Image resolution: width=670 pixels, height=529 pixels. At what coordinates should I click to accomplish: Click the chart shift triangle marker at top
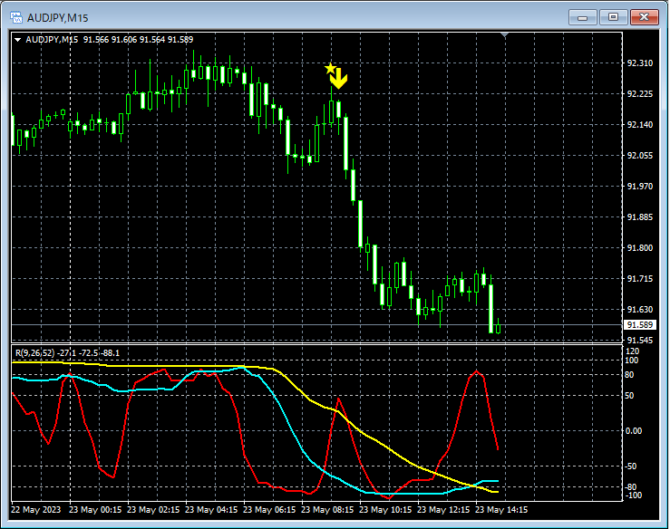(x=505, y=35)
